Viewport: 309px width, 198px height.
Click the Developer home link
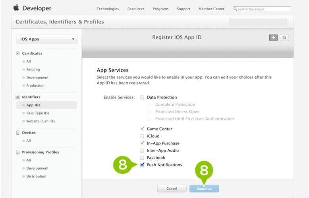pyautogui.click(x=37, y=8)
